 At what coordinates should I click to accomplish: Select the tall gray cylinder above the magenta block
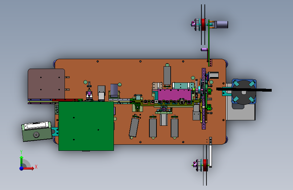pyautogui.click(x=167, y=76)
